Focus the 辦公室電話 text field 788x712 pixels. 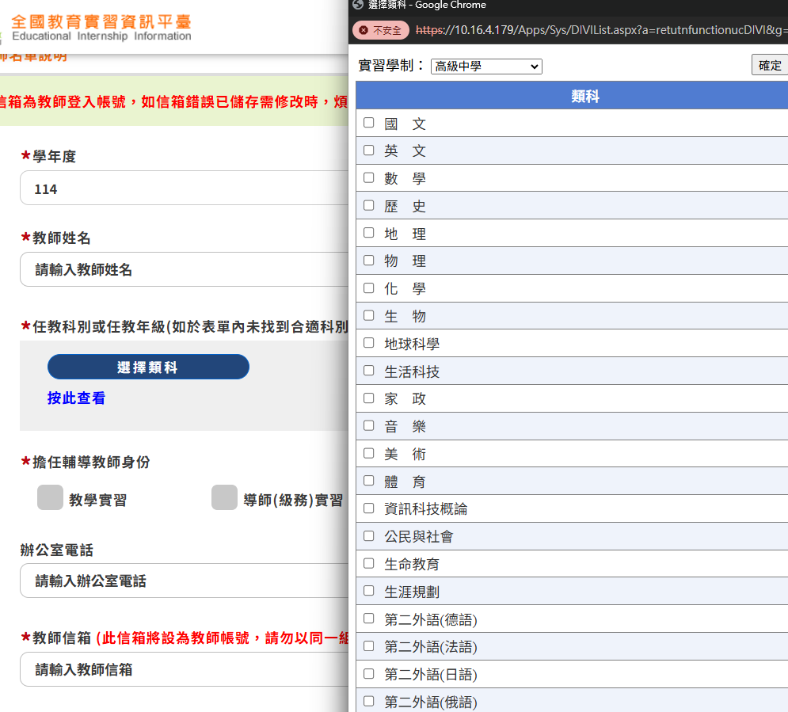click(184, 581)
